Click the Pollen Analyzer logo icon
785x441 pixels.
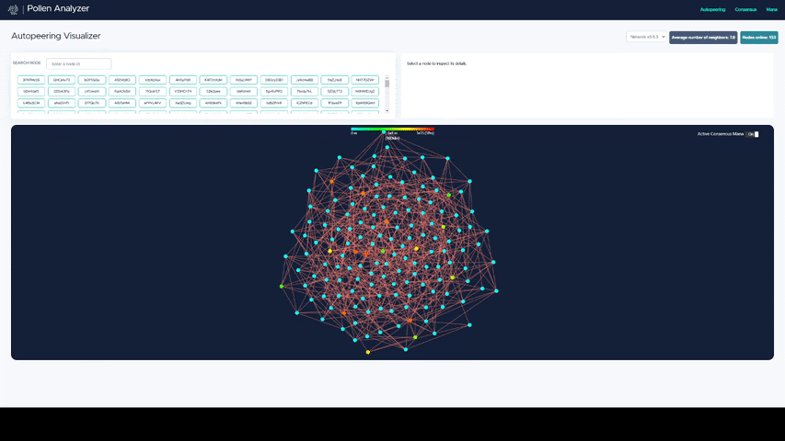(x=13, y=10)
